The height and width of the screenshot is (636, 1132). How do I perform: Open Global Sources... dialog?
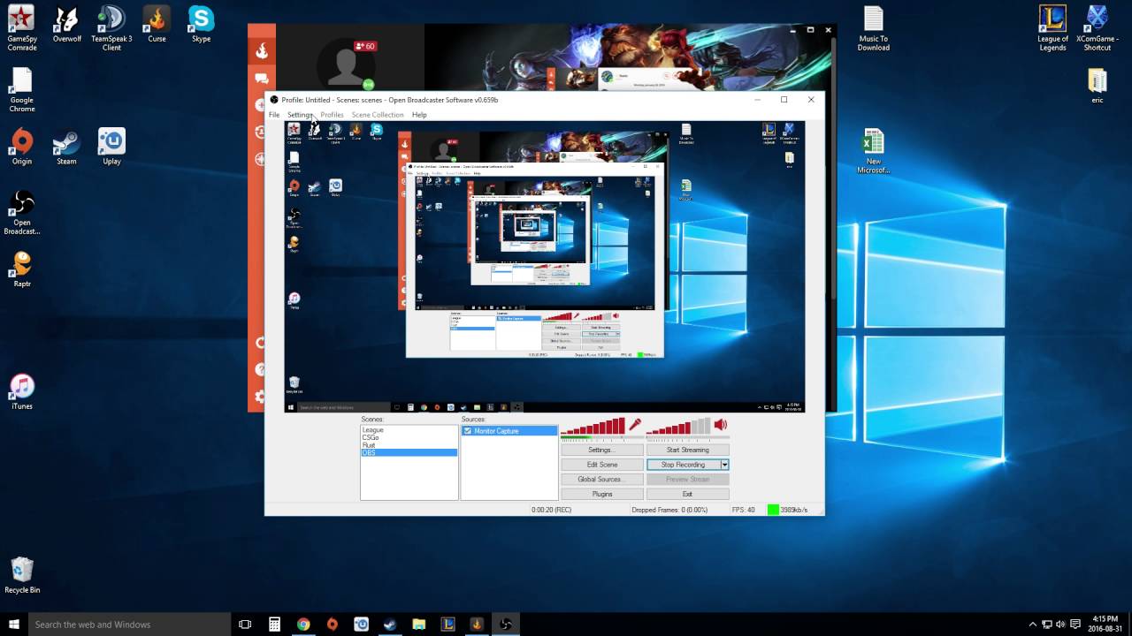click(x=601, y=479)
